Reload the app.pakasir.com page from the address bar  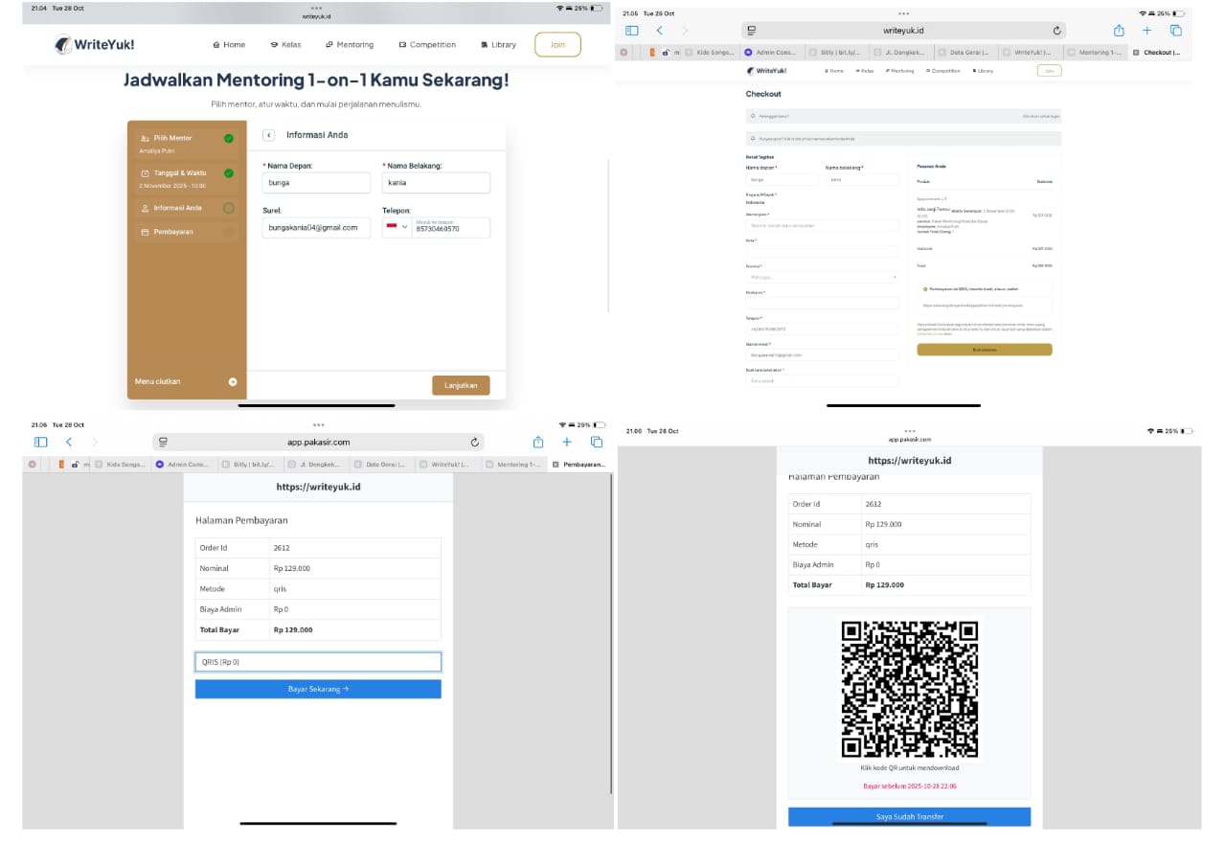click(x=474, y=442)
